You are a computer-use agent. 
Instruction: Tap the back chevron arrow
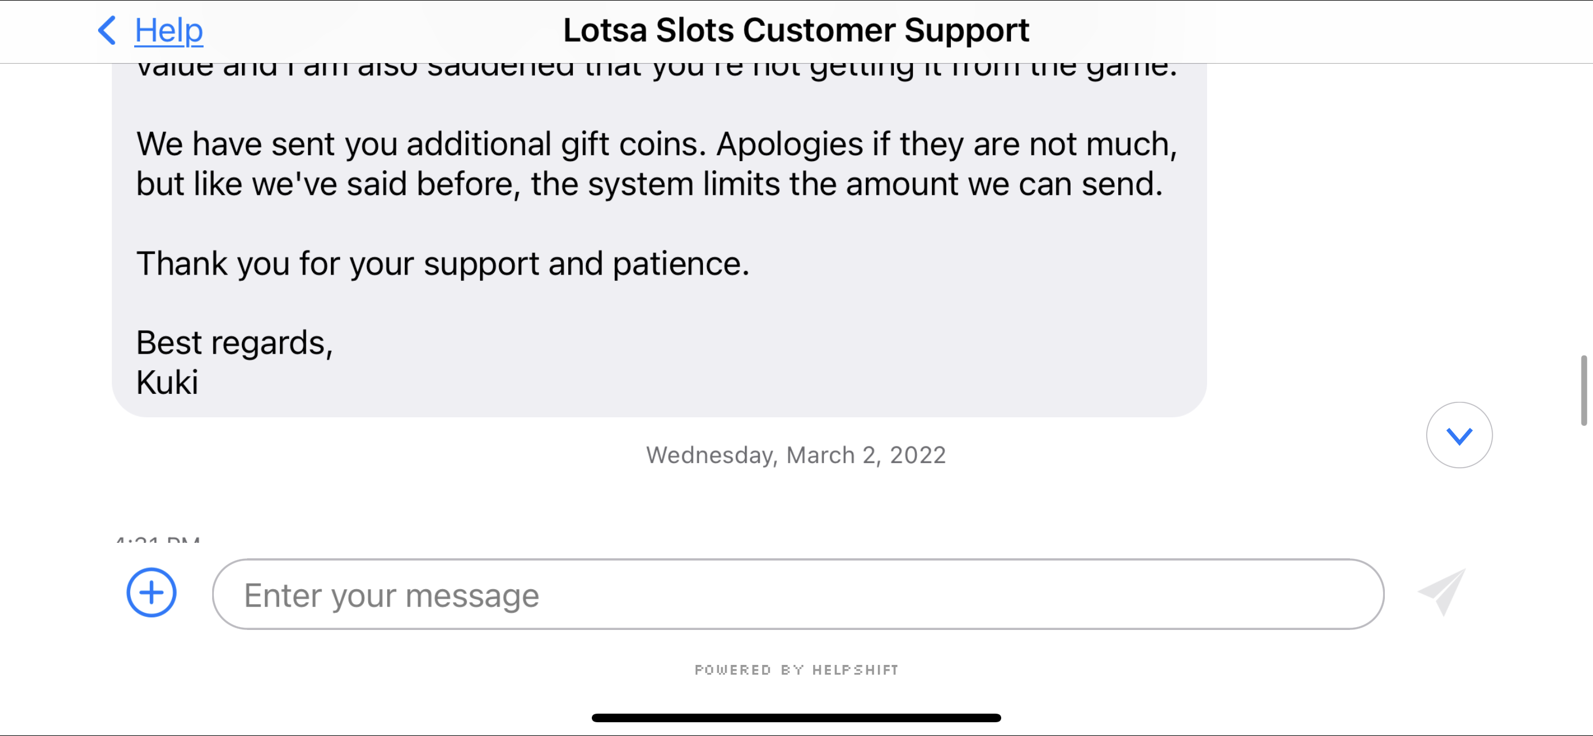106,30
